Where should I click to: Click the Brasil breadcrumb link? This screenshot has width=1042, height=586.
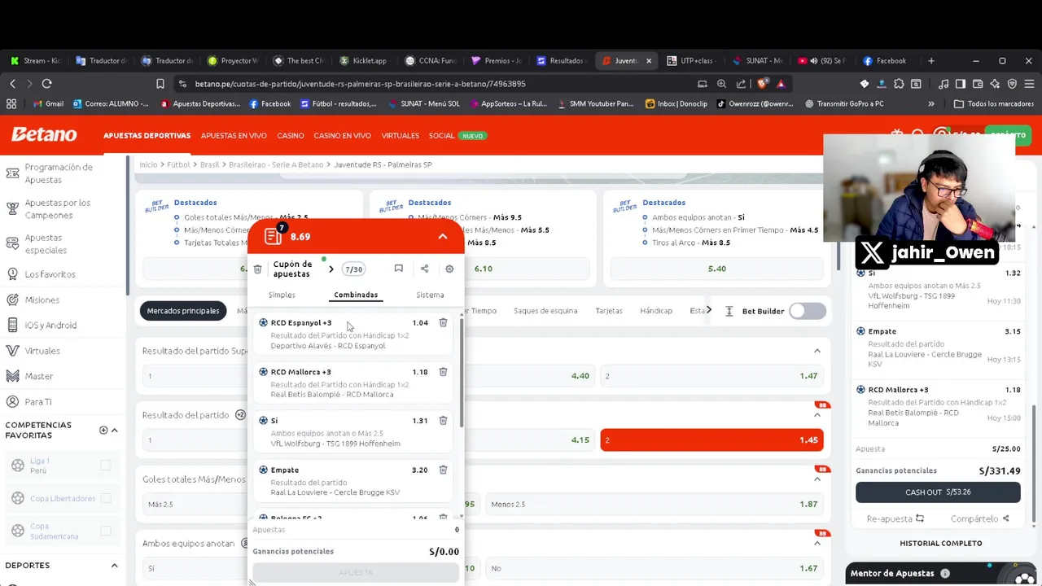(x=210, y=164)
